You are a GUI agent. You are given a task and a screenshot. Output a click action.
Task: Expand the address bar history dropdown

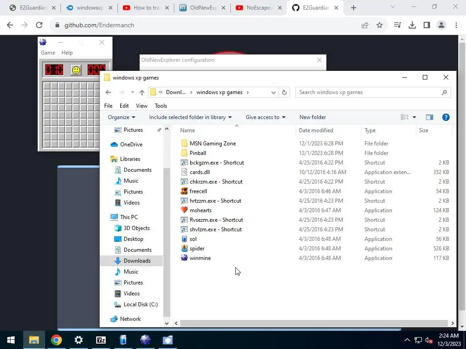pyautogui.click(x=273, y=92)
